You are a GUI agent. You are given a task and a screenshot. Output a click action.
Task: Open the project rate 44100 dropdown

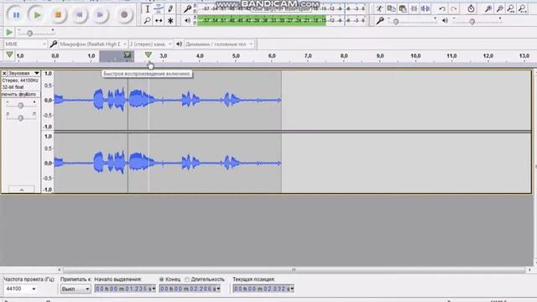coord(21,289)
